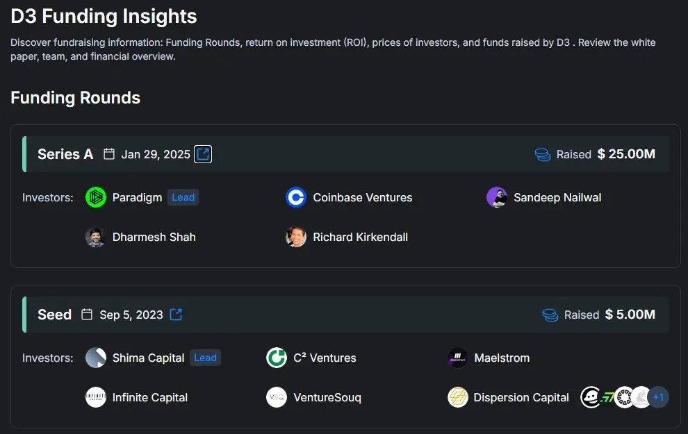Click the C² Ventures green logo
Screen dimensions: 688x434
pos(277,358)
